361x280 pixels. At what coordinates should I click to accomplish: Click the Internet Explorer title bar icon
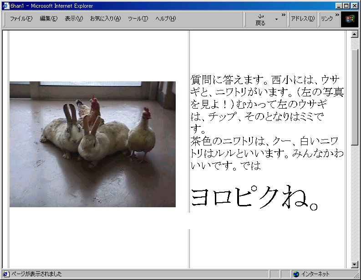pyautogui.click(x=6, y=6)
